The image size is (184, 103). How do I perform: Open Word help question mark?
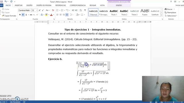(x=171, y=2)
